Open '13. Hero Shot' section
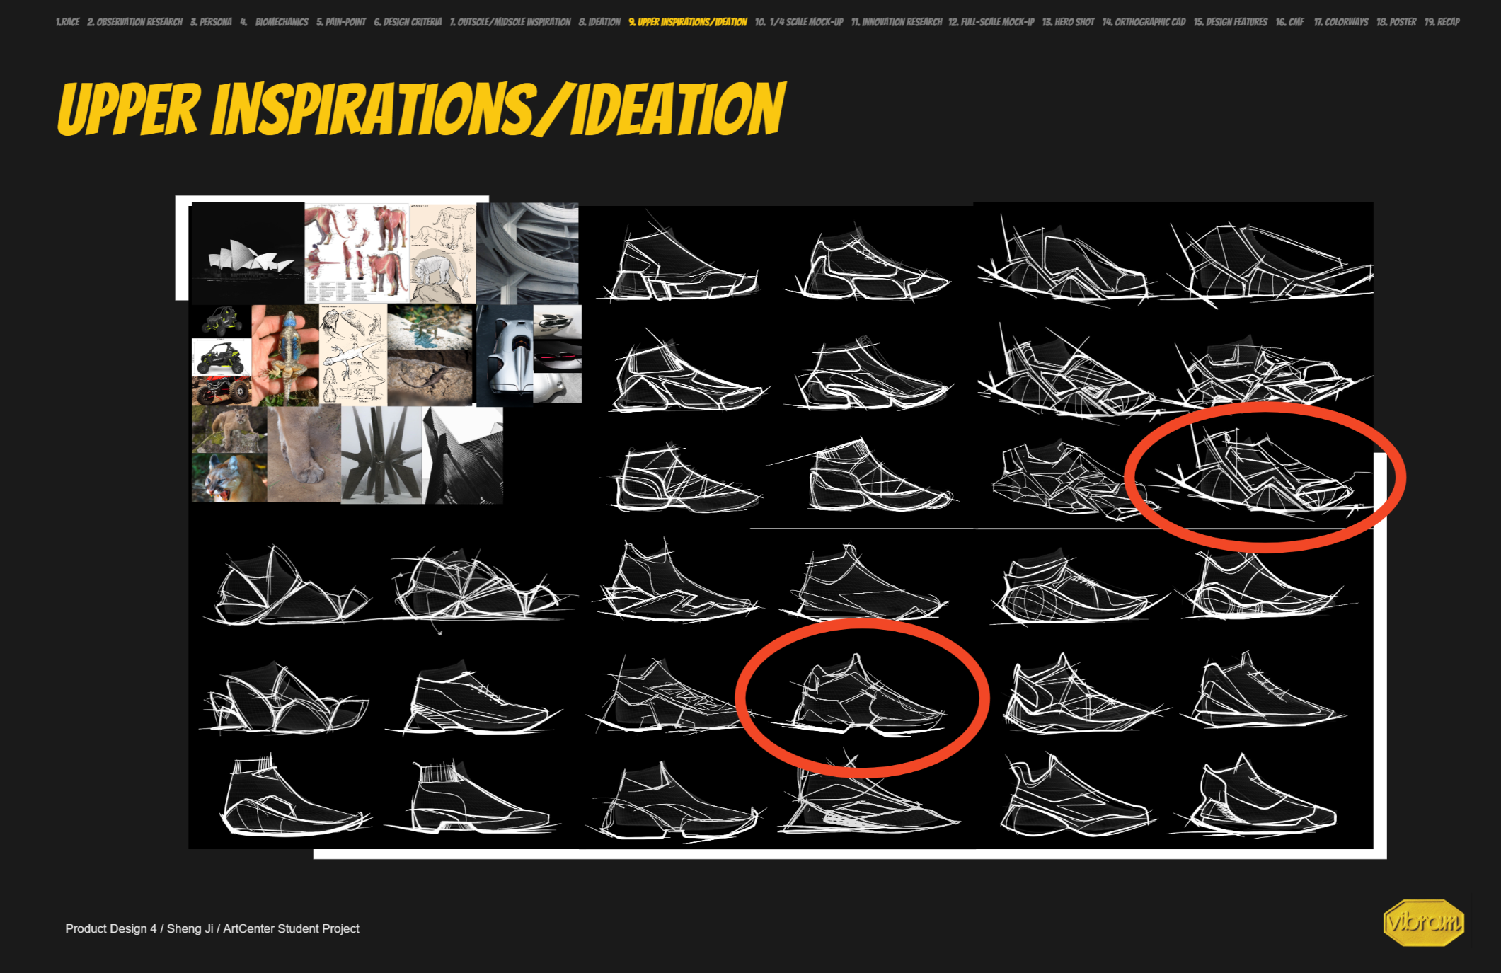This screenshot has width=1501, height=973. (1068, 22)
